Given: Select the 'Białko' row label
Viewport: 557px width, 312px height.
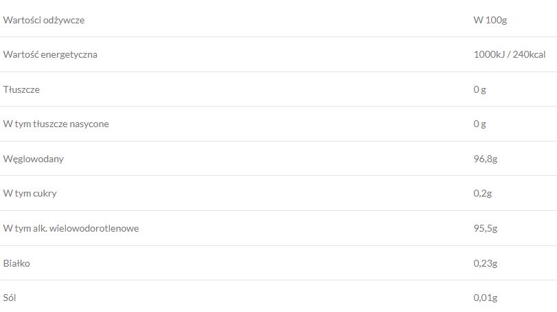Looking at the screenshot, I should point(16,263).
